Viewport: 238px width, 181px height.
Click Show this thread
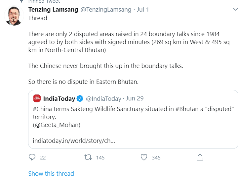click(51, 173)
